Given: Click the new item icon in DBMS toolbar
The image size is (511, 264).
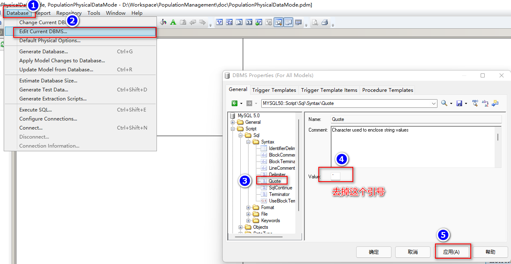Looking at the screenshot, I should click(495, 103).
